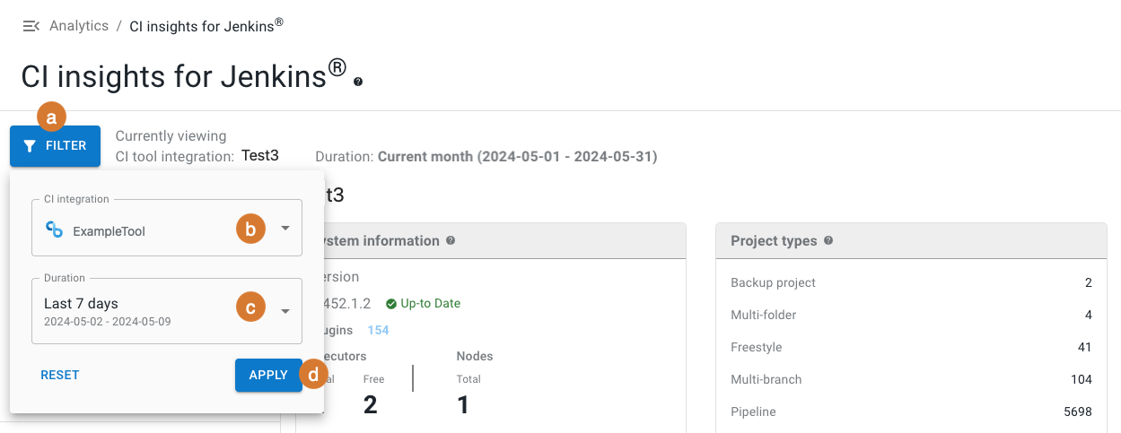Click the Test3 integration name
This screenshot has height=433, width=1121.
tap(260, 155)
